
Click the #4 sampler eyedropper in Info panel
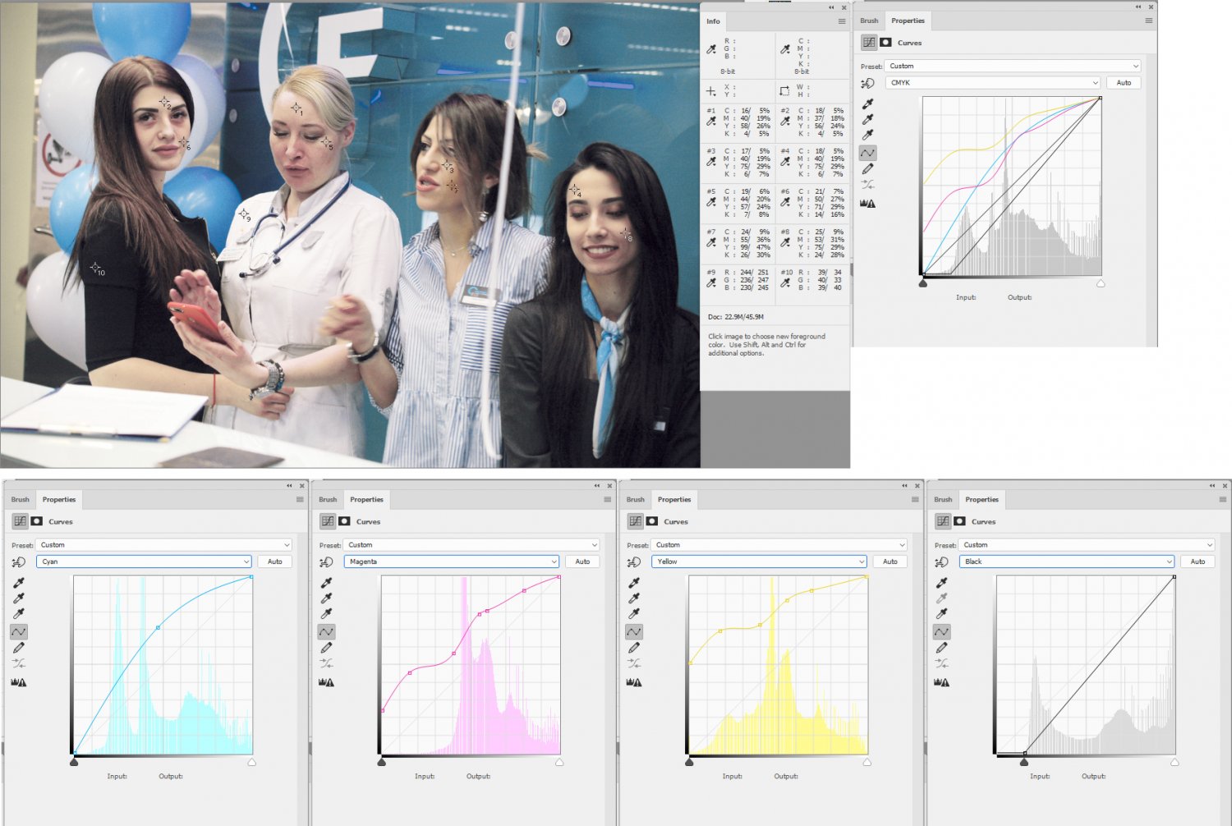click(785, 162)
